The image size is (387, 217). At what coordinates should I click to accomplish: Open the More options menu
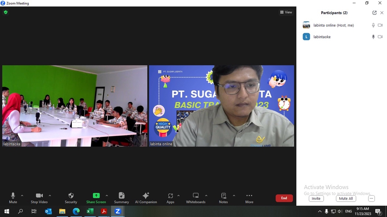tap(249, 198)
